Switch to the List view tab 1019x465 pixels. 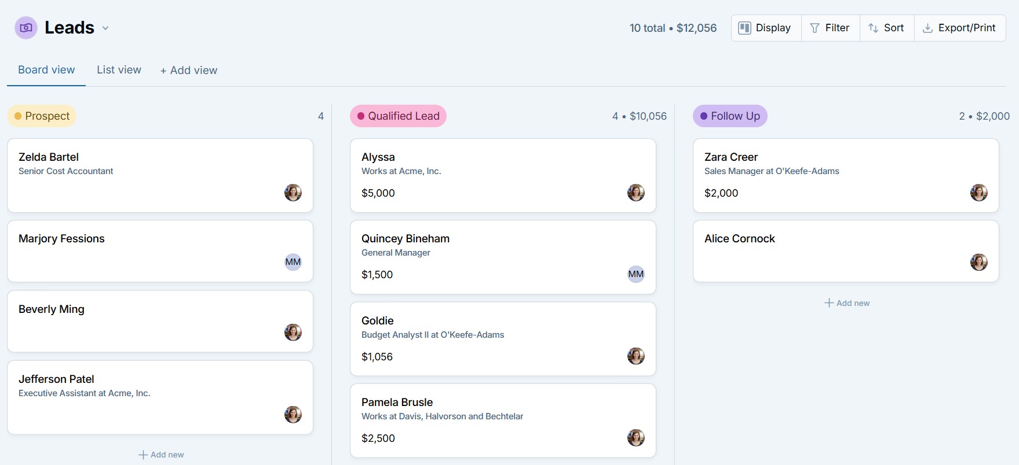coord(119,70)
